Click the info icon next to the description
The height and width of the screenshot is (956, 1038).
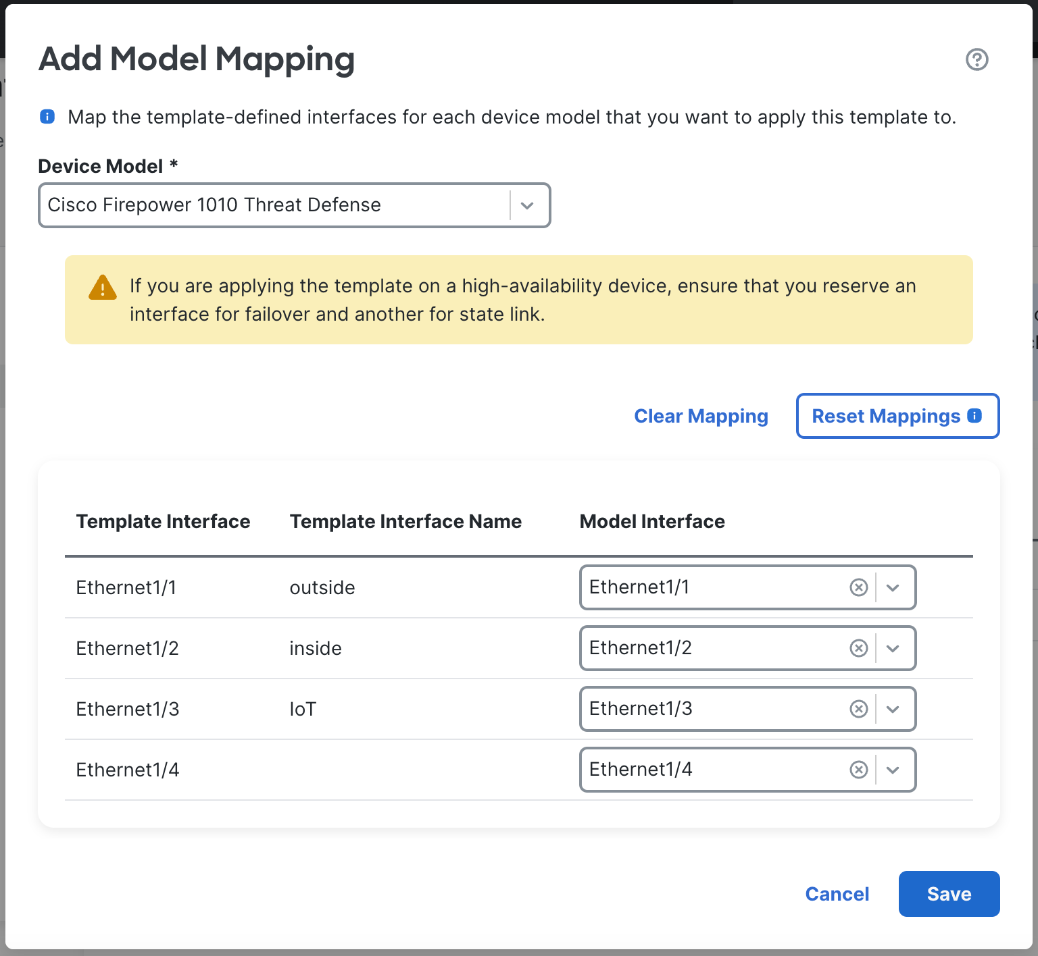click(47, 116)
